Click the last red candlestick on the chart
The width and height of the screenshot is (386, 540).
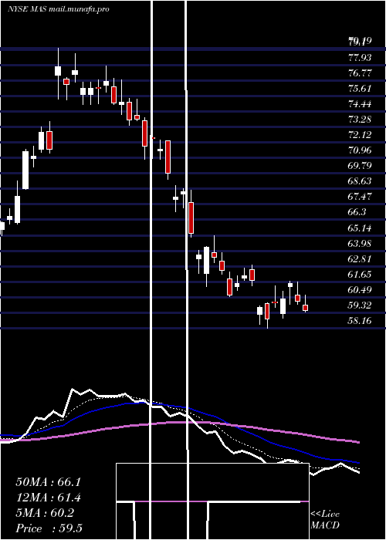[306, 308]
